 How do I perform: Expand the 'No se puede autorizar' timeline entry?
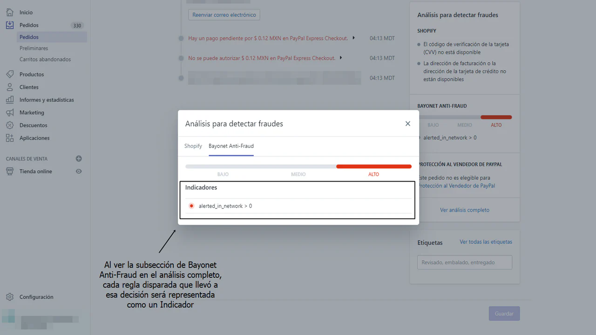[341, 58]
